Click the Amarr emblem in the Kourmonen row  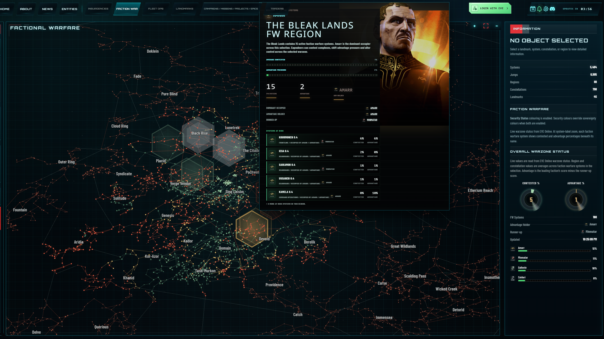click(x=272, y=140)
